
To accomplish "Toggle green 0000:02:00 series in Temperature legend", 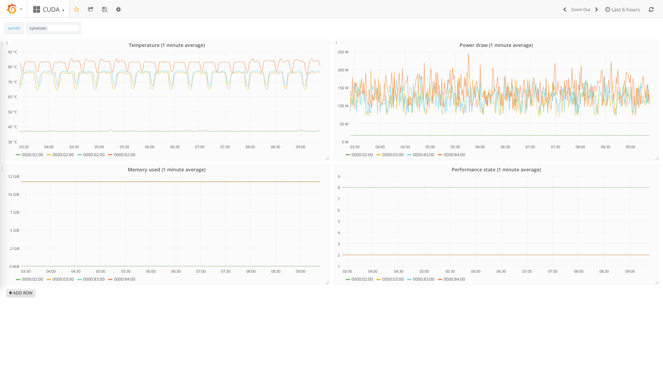I will 32,155.
